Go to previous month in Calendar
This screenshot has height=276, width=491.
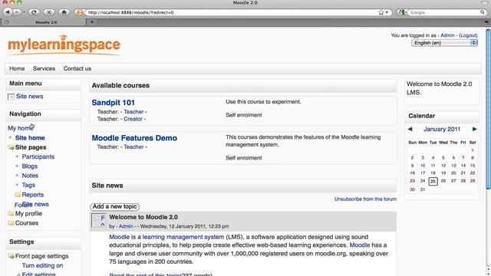coord(410,129)
